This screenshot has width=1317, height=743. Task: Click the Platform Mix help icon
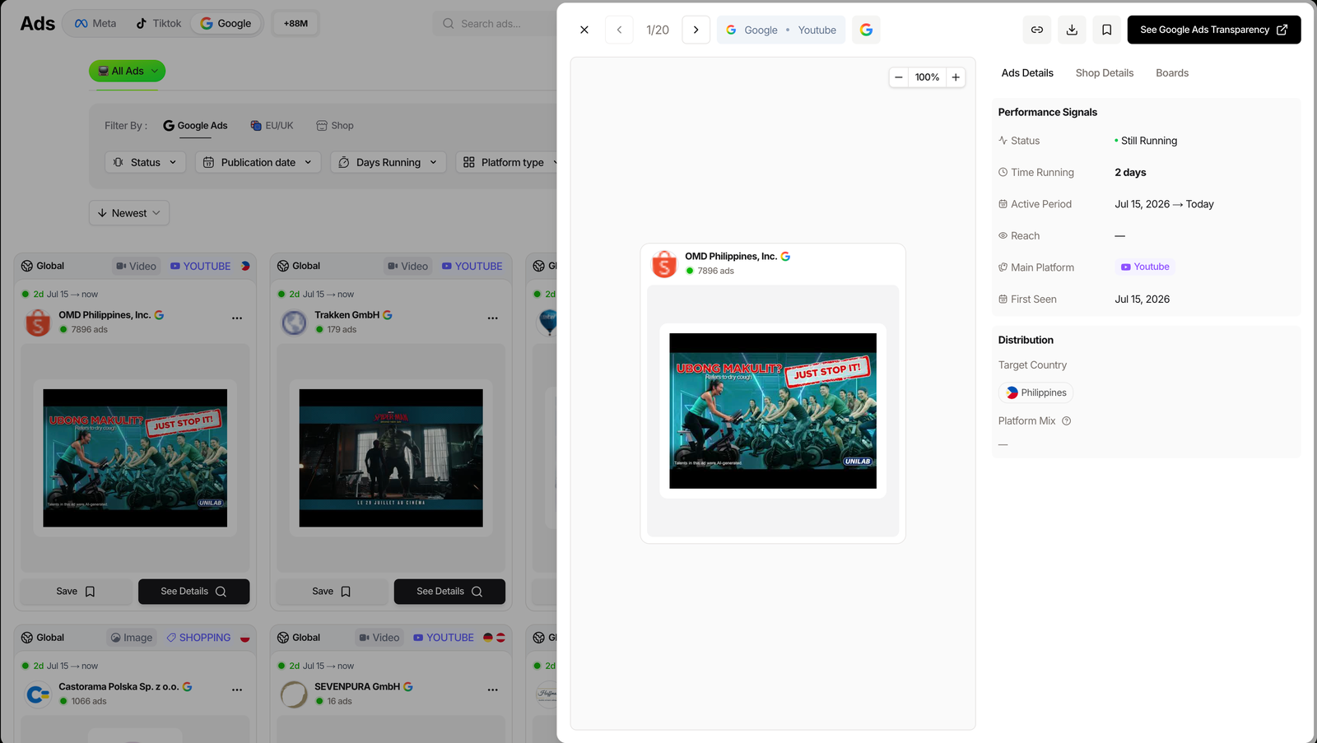tap(1066, 420)
